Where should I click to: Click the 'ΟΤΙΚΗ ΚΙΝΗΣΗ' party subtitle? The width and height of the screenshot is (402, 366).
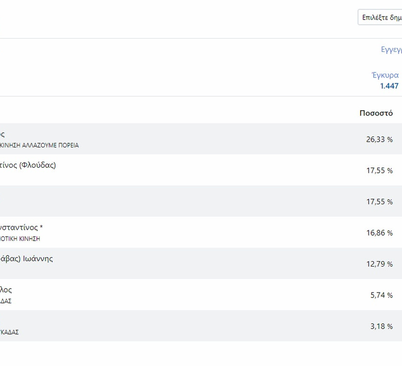(x=20, y=239)
